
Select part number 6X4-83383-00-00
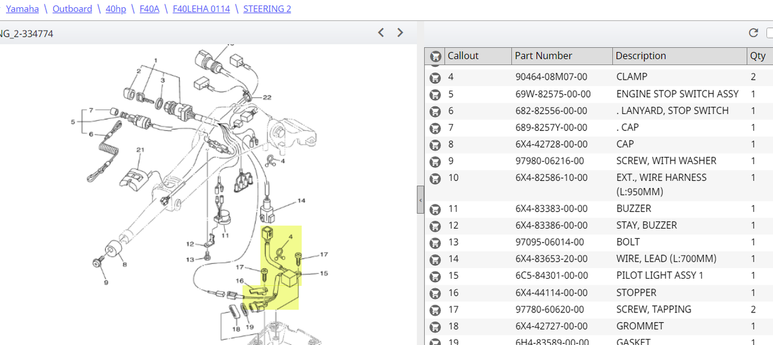pyautogui.click(x=551, y=209)
